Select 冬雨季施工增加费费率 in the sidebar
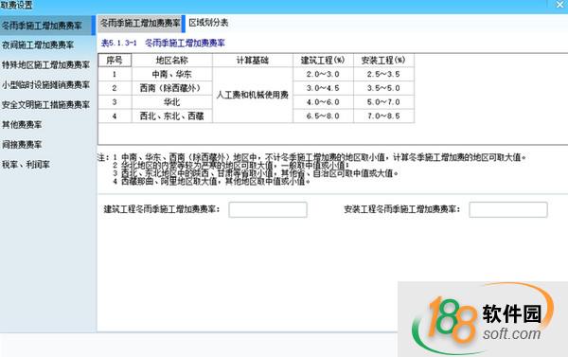This screenshot has height=357, width=568. pos(47,26)
